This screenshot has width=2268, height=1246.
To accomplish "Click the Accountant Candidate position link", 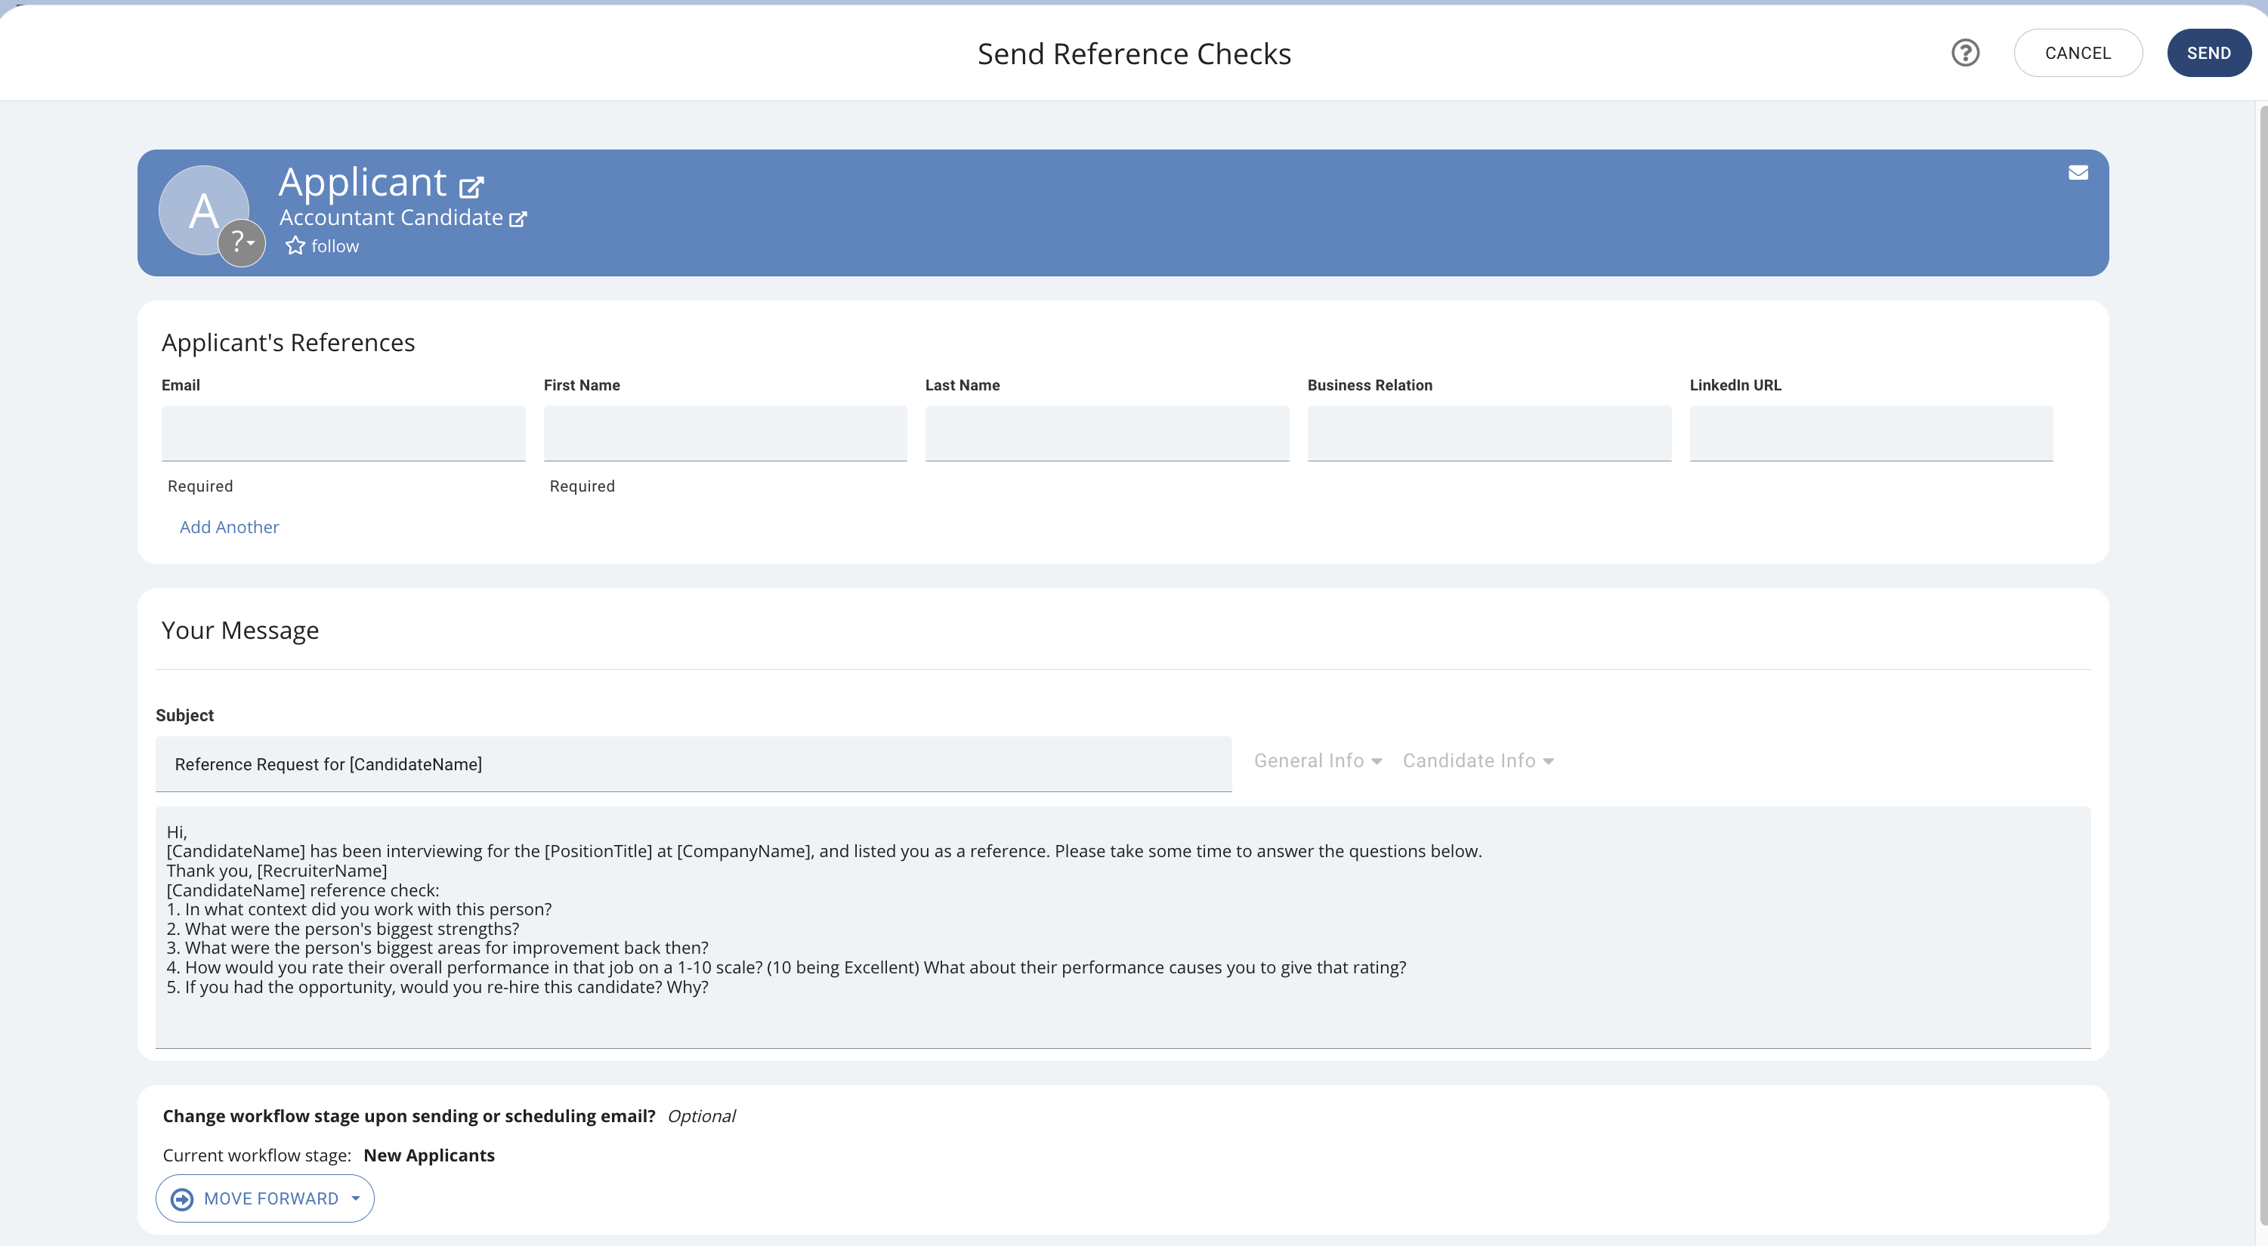I will tap(391, 217).
